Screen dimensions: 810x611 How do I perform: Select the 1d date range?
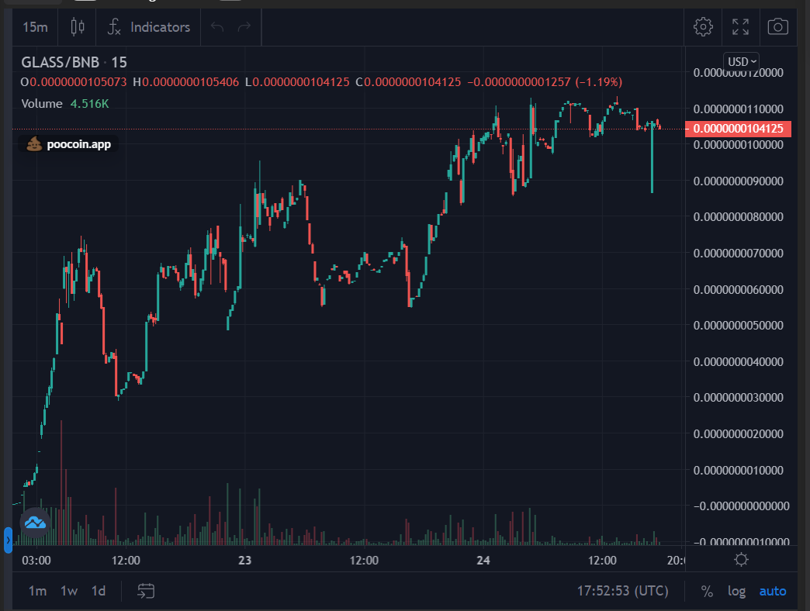coord(99,591)
